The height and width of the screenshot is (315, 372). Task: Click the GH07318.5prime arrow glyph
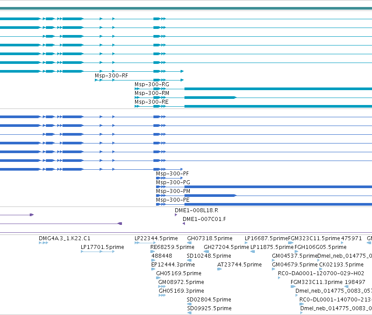point(189,243)
